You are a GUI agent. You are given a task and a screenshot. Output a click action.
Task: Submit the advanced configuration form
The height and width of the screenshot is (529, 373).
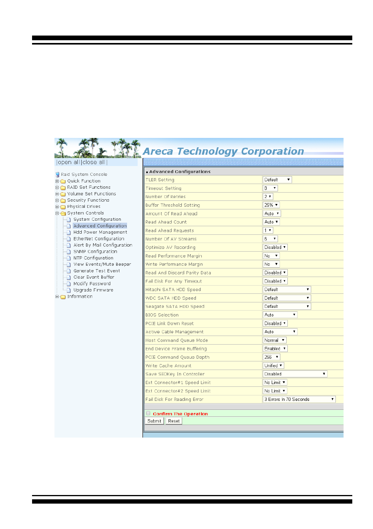tap(154, 421)
